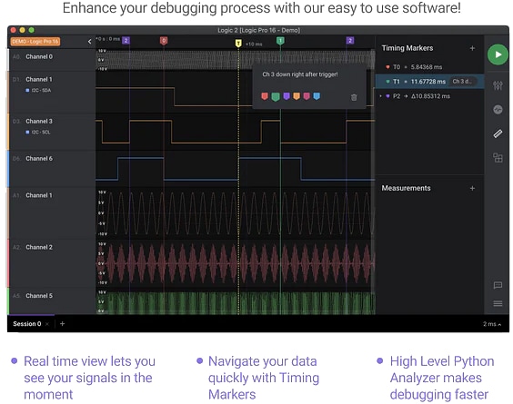513x404 pixels.
Task: Select the A1 Channel 1 analog label
Action: 39,195
